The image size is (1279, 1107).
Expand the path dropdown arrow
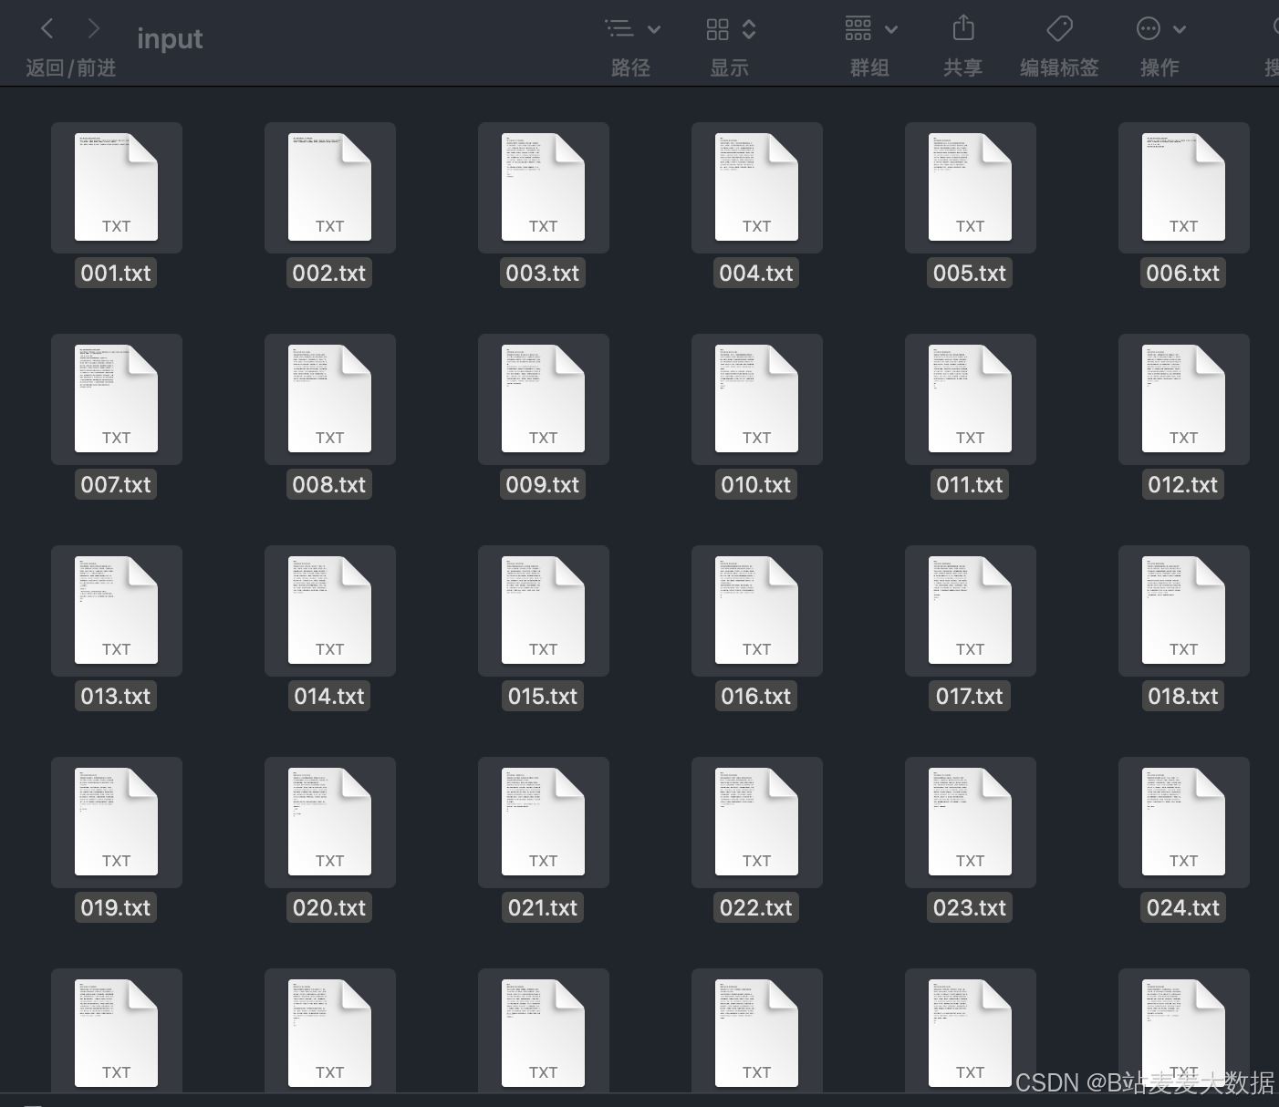click(654, 30)
